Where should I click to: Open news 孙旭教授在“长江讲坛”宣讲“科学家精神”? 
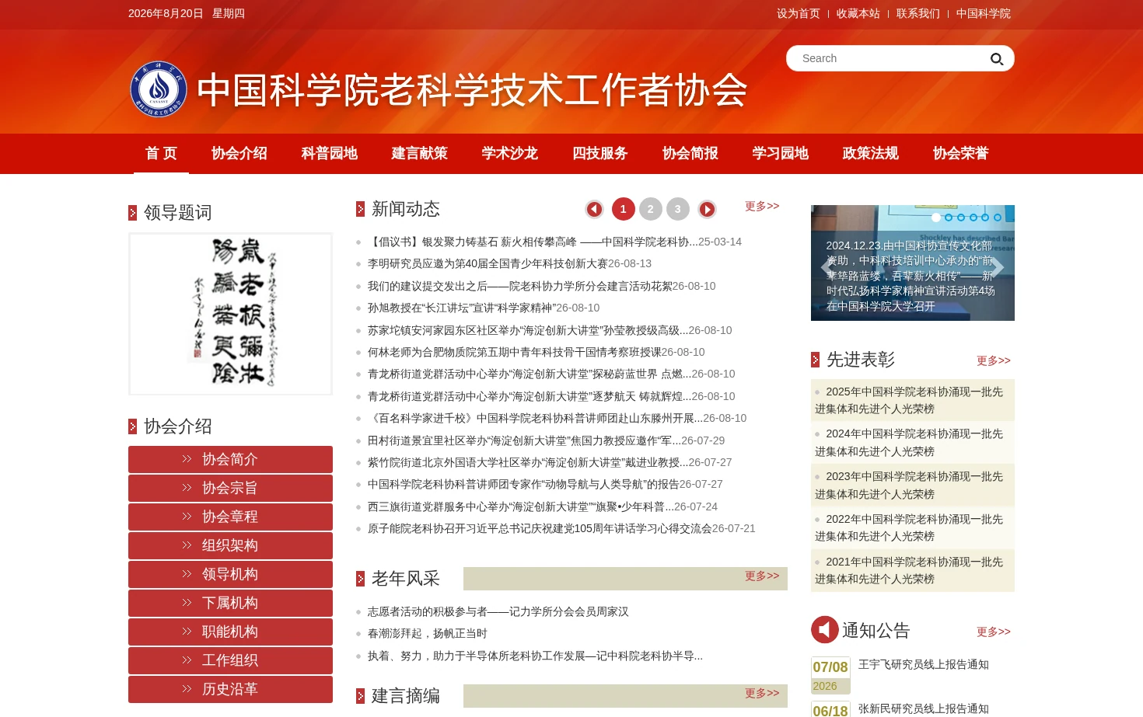click(x=462, y=308)
